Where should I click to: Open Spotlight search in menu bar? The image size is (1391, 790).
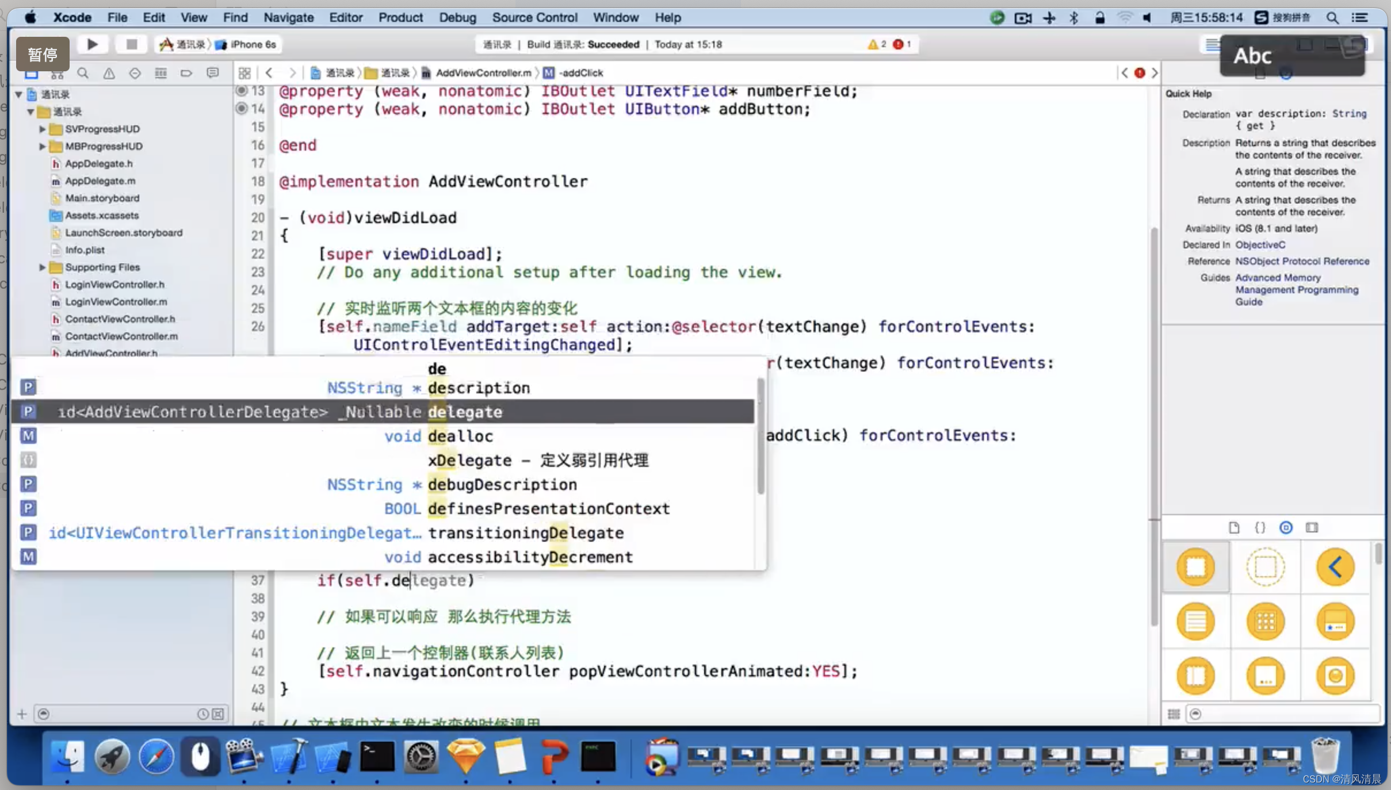point(1332,17)
